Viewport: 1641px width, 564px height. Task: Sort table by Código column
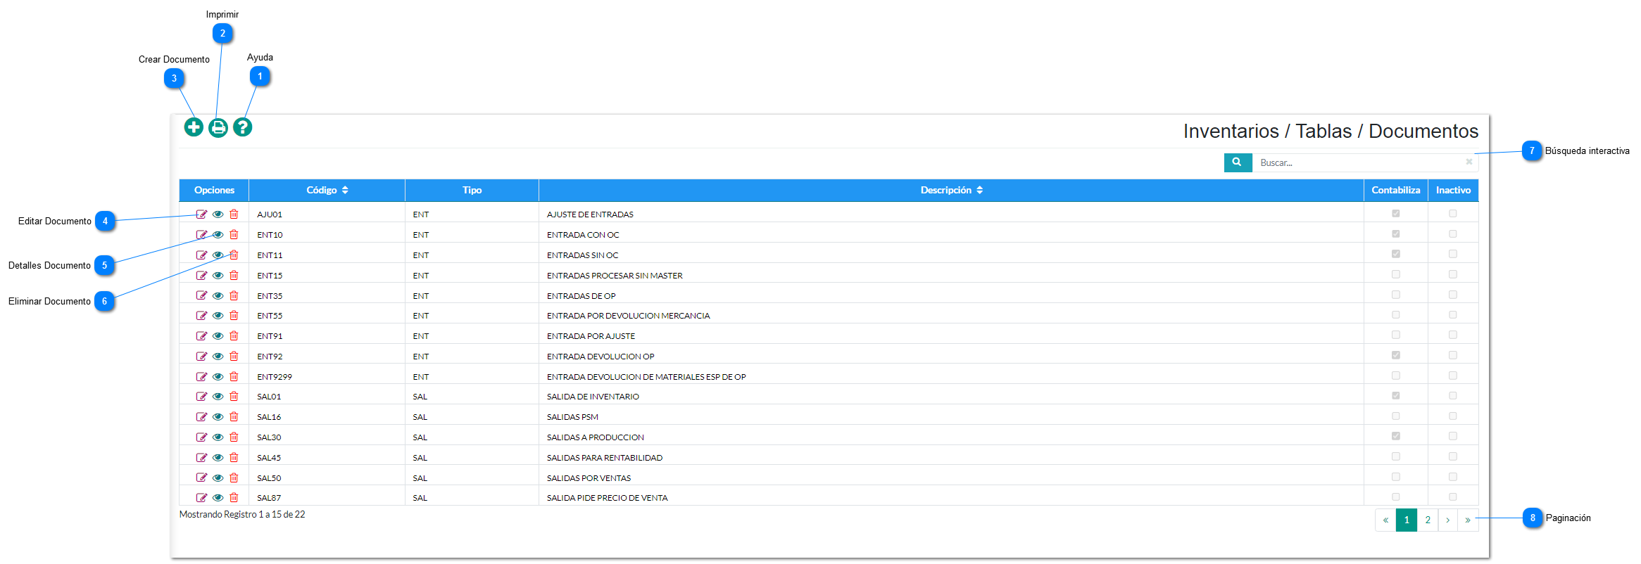point(327,191)
